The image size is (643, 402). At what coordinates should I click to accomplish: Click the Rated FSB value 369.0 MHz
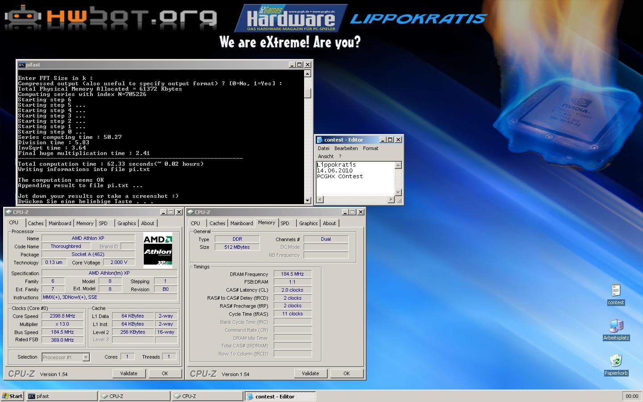tap(63, 340)
